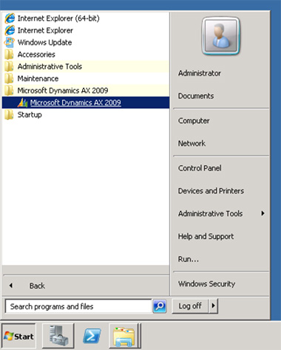The width and height of the screenshot is (281, 350).
Task: Collapse the Microsoft Dynamics AX 2009 folder
Action: pos(85,90)
